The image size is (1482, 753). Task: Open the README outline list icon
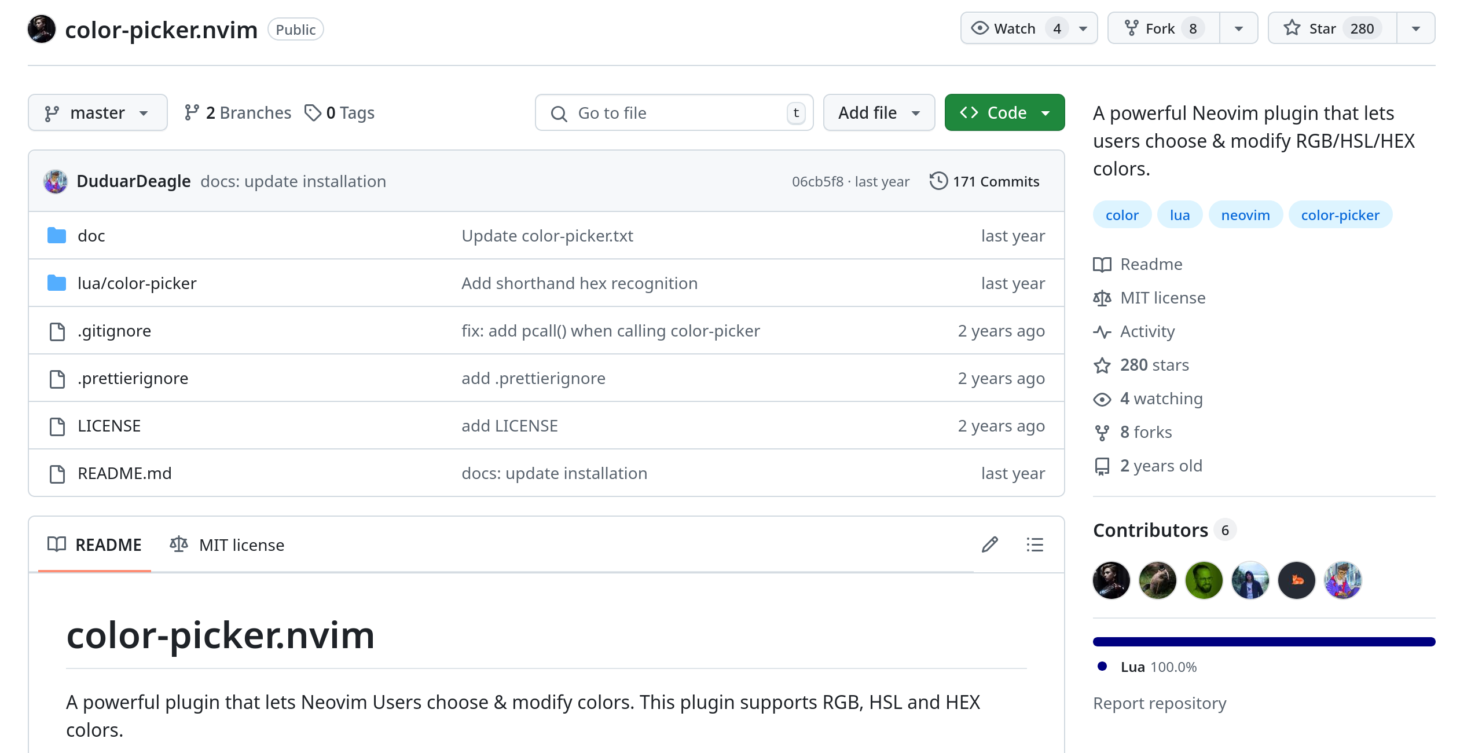[1035, 544]
